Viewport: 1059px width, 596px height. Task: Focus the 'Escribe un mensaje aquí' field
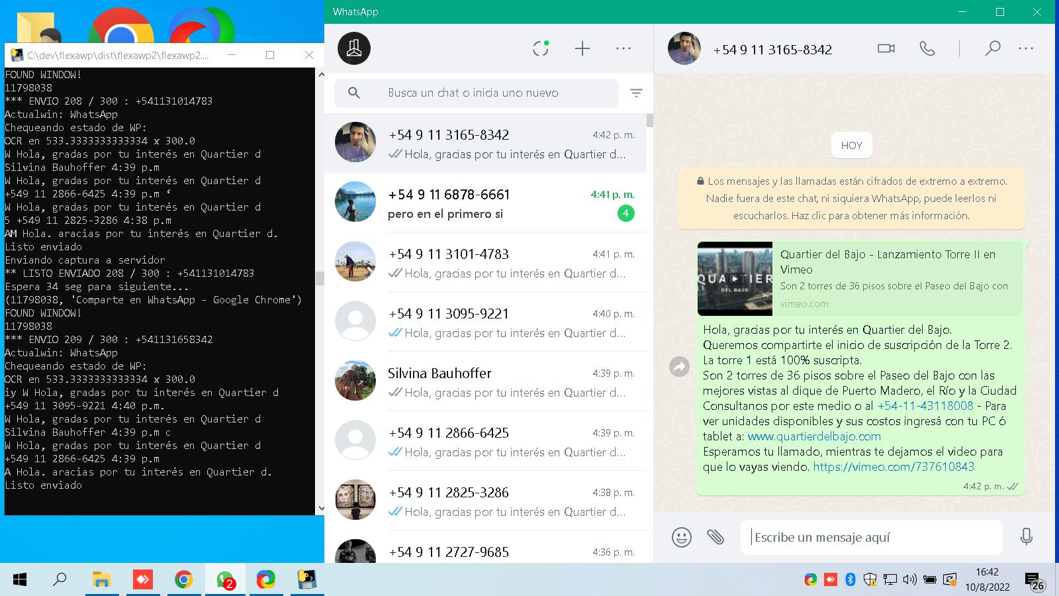point(872,537)
